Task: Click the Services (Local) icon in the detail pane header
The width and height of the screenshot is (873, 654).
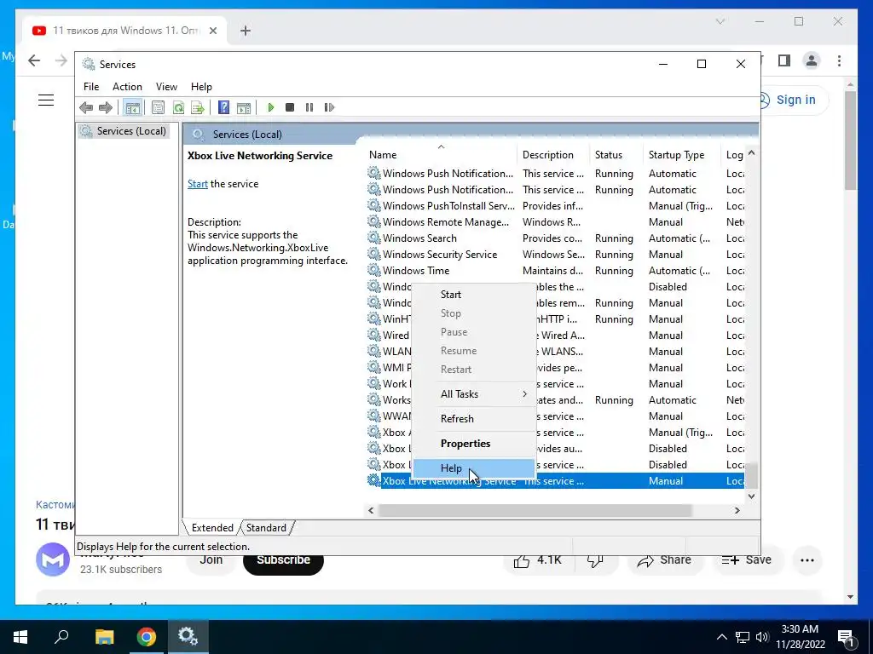Action: pyautogui.click(x=198, y=134)
